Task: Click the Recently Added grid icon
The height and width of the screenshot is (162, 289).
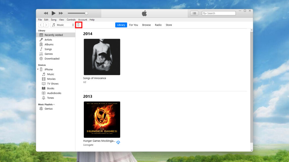Action: pyautogui.click(x=41, y=35)
